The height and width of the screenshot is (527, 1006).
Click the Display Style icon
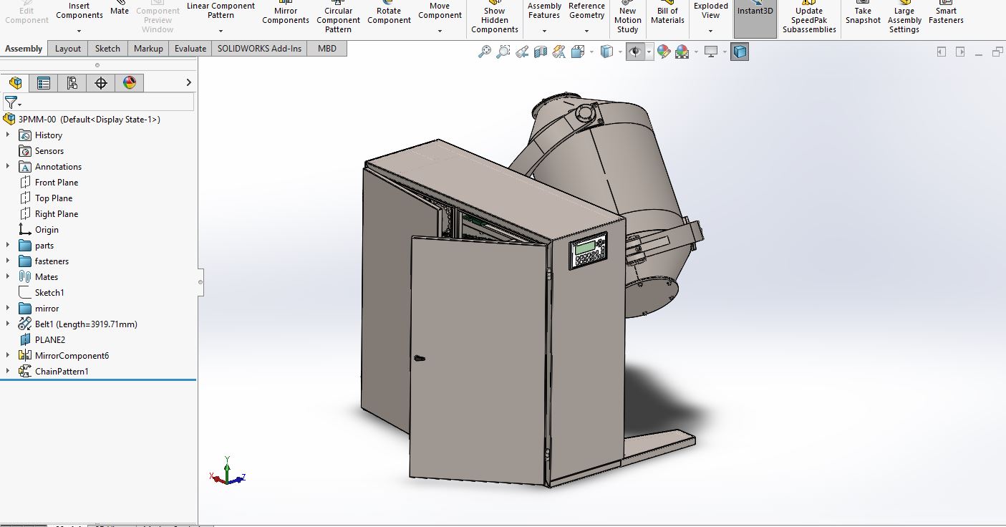tap(606, 52)
